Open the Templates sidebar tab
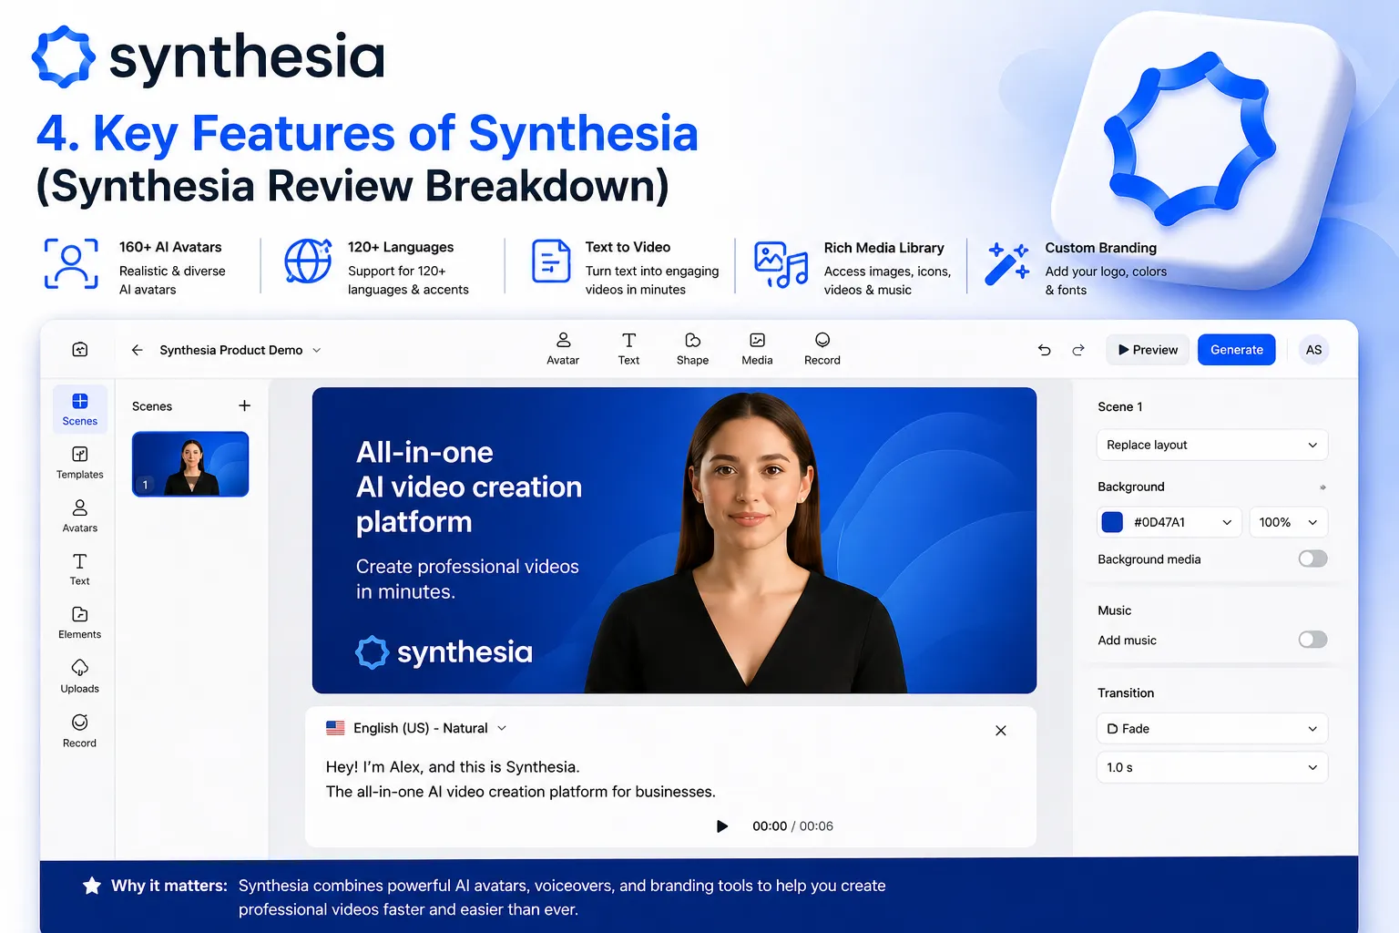 click(x=80, y=463)
